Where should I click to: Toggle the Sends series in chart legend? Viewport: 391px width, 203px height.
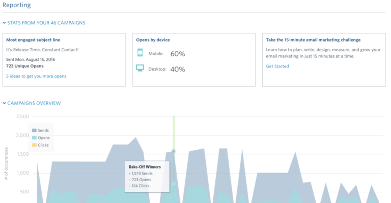click(x=40, y=130)
